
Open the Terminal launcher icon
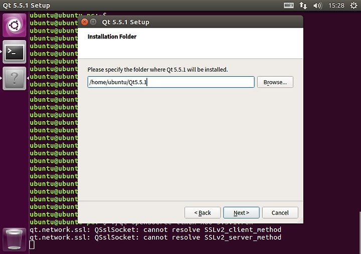[x=14, y=52]
